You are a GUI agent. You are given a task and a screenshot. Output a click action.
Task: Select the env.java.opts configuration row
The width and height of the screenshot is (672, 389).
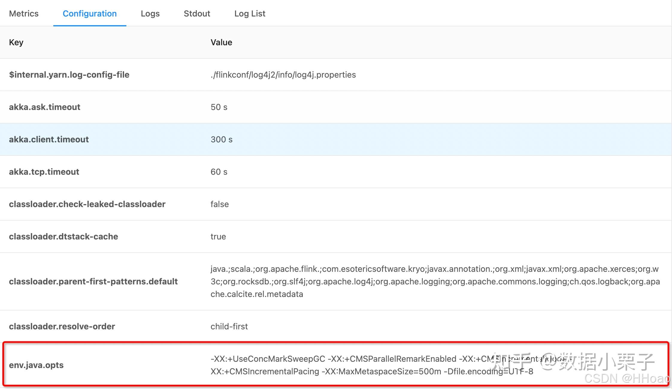coord(36,365)
